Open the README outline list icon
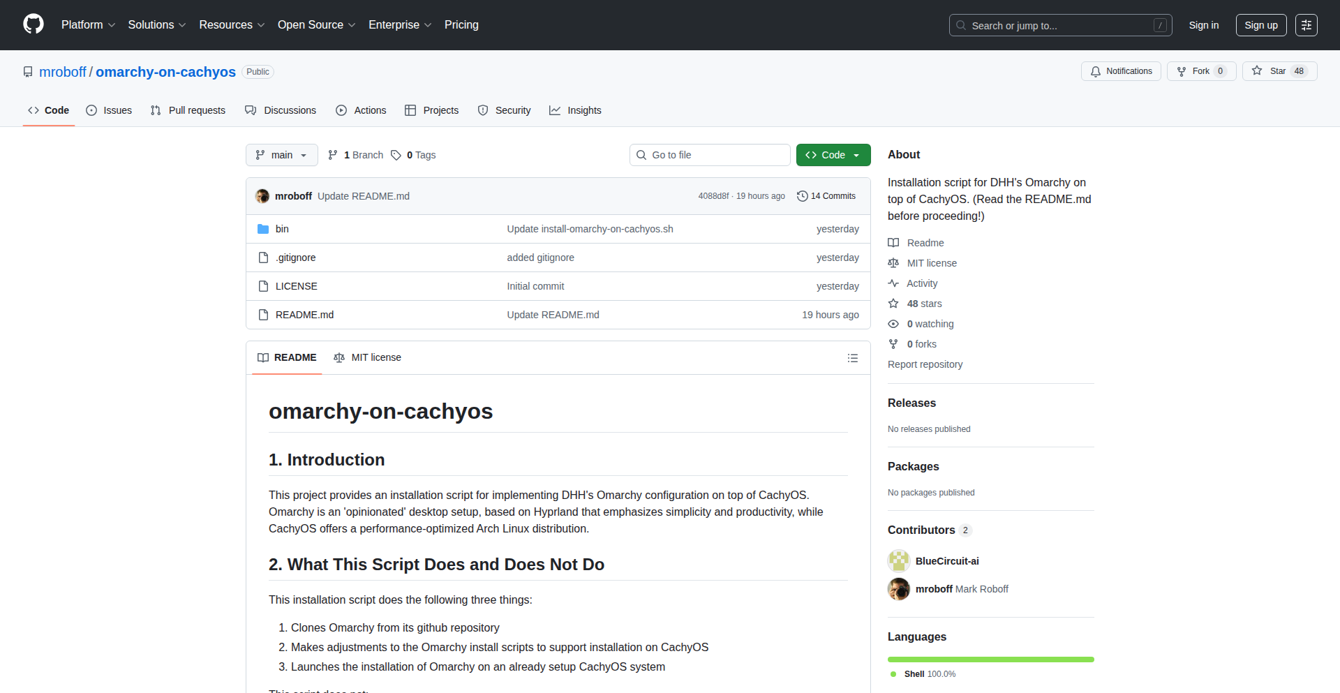The width and height of the screenshot is (1340, 693). [852, 358]
